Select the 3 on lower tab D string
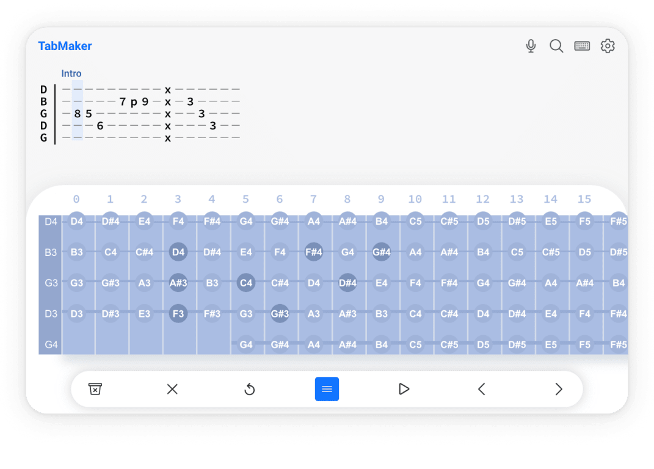Viewport: 654px width, 469px height. [213, 126]
